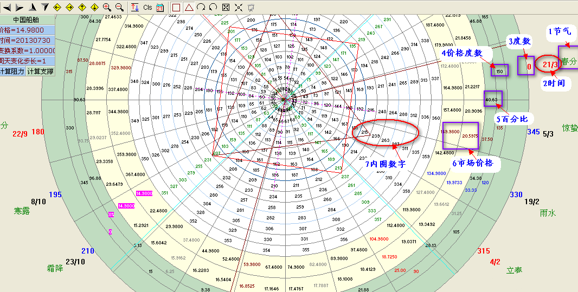Toggle the red triangle overlay tool
The image size is (578, 292).
point(188,7)
